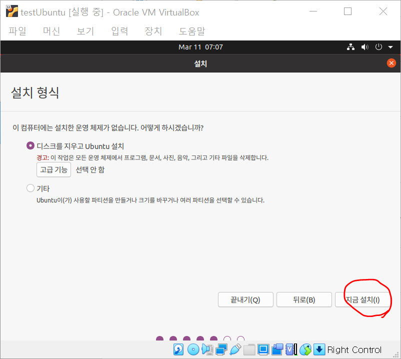Open the Ubuntu system menu arrow
The height and width of the screenshot is (359, 401).
click(390, 47)
